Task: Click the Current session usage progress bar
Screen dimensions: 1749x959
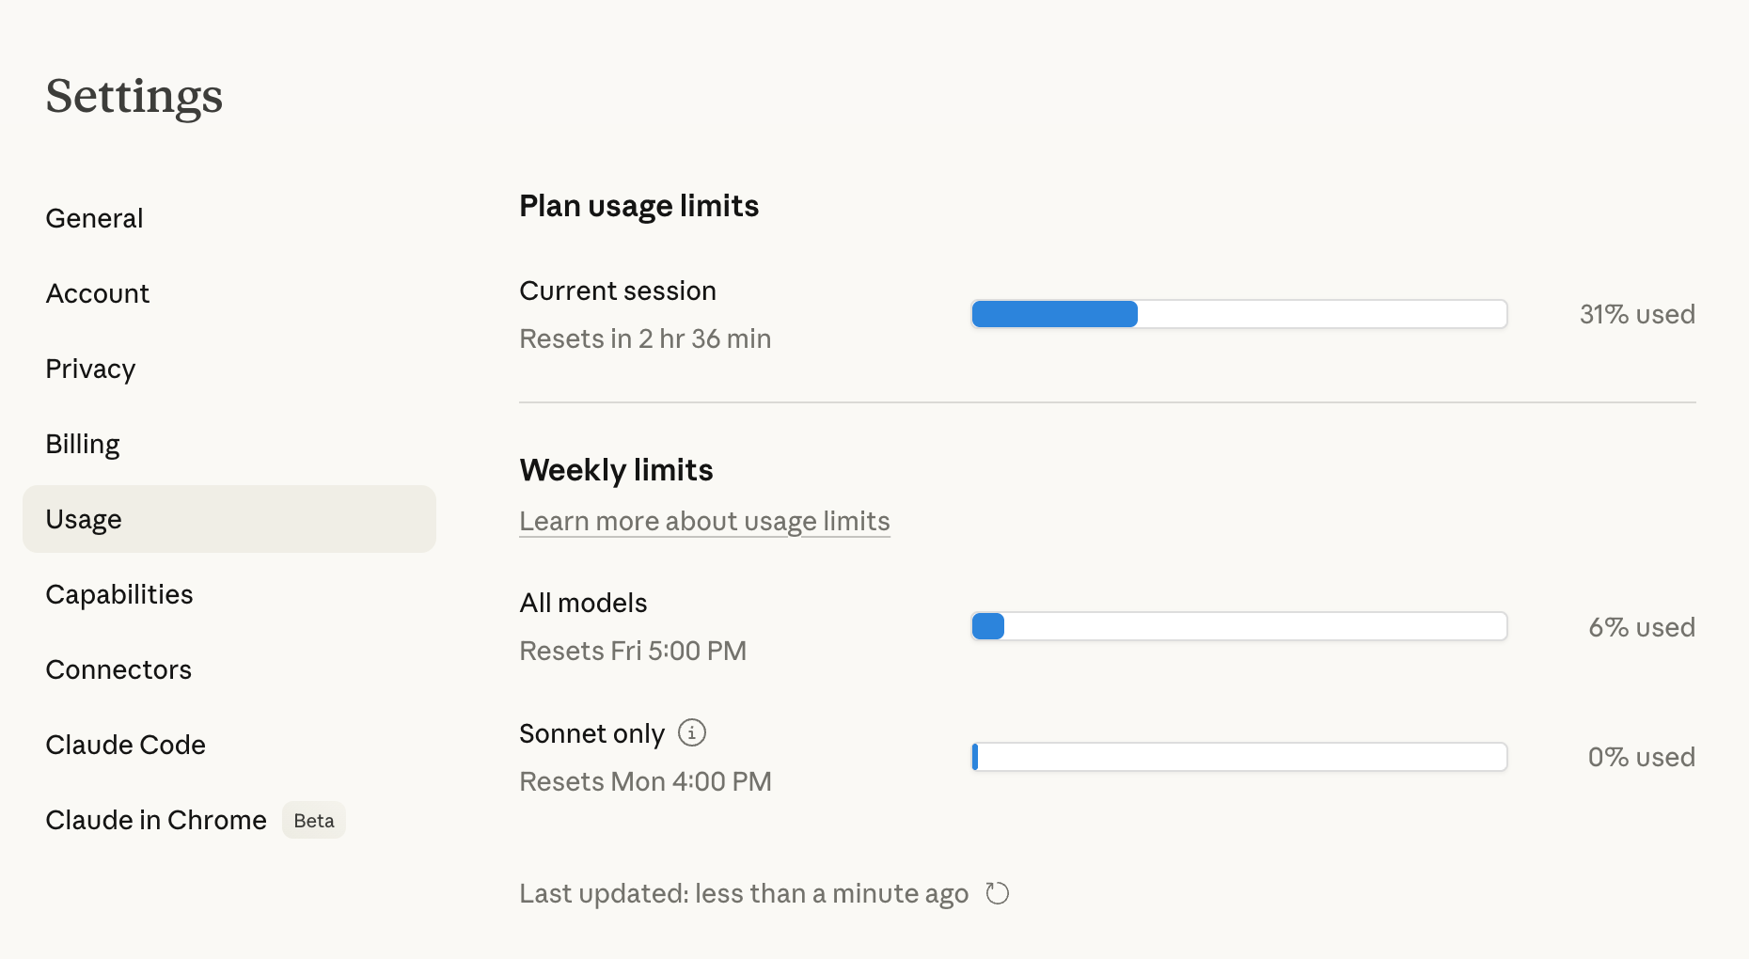Action: (1238, 314)
